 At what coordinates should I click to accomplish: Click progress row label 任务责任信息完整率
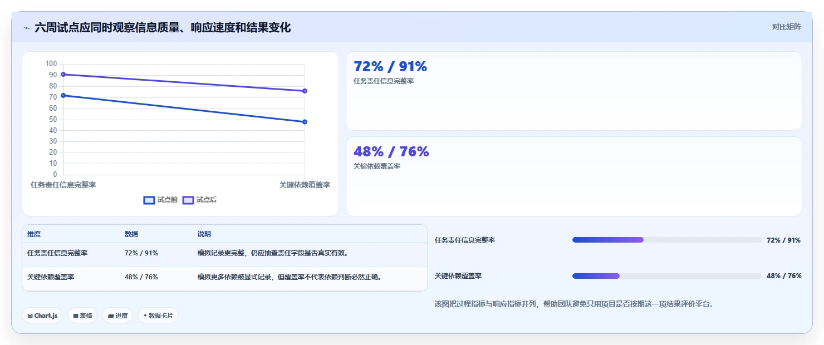465,240
